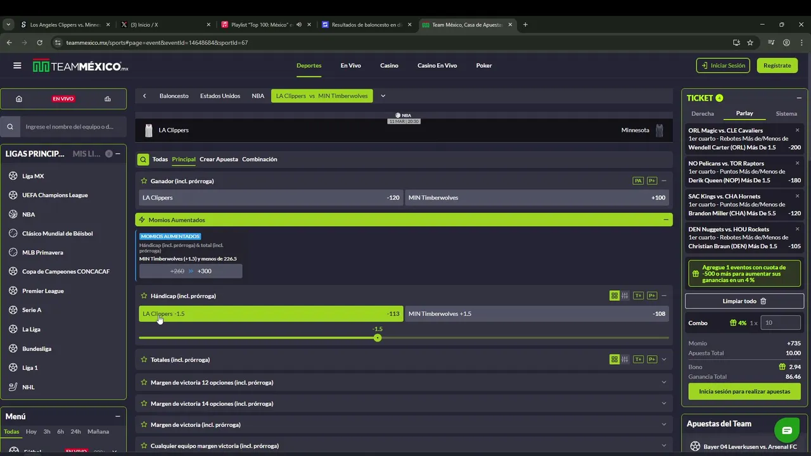Screen dimensions: 811x456
Task: Remove SAC Kings vs. CHA Hornets selection
Action: 797,196
